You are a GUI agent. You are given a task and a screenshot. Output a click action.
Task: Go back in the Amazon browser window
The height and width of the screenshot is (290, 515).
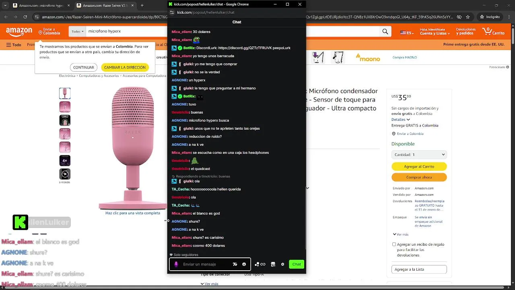pos(6,17)
